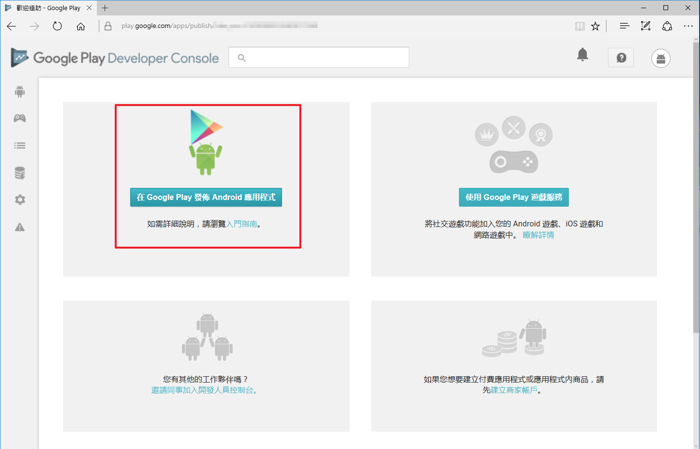Screen dimensions: 700x449
Task: Open Settings gear in sidebar
Action: (x=20, y=199)
